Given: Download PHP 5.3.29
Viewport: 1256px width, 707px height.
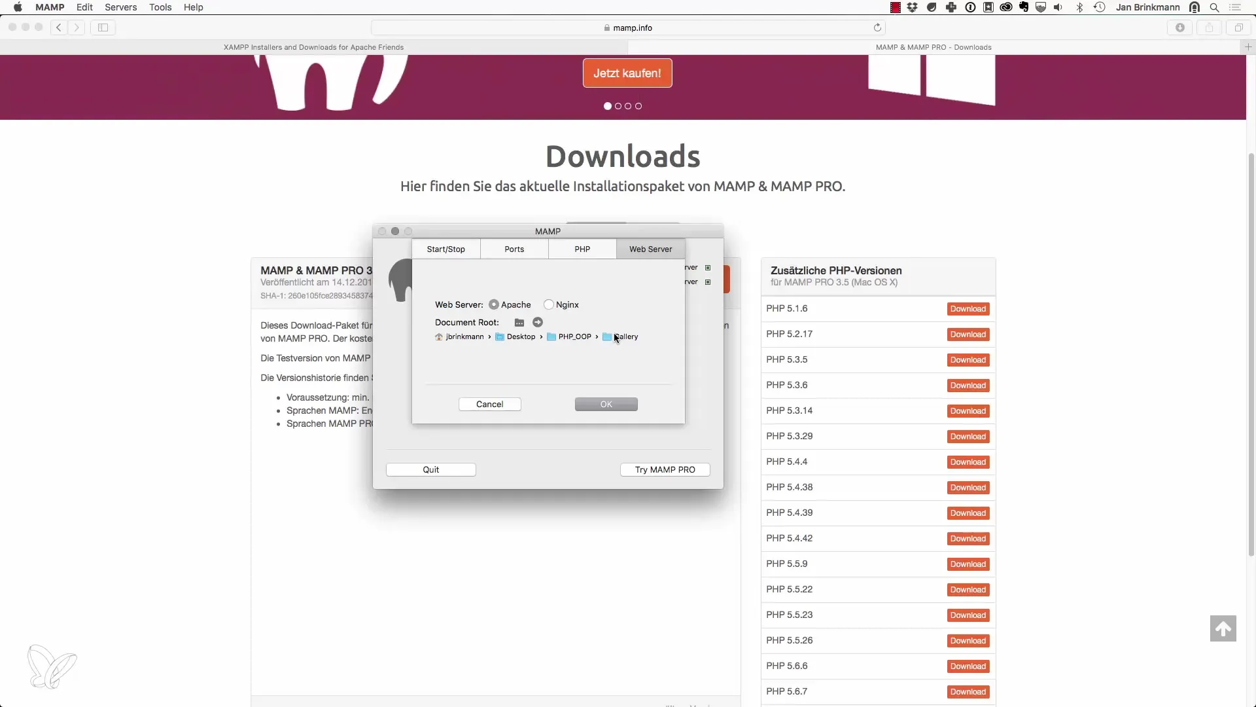Looking at the screenshot, I should click(968, 437).
